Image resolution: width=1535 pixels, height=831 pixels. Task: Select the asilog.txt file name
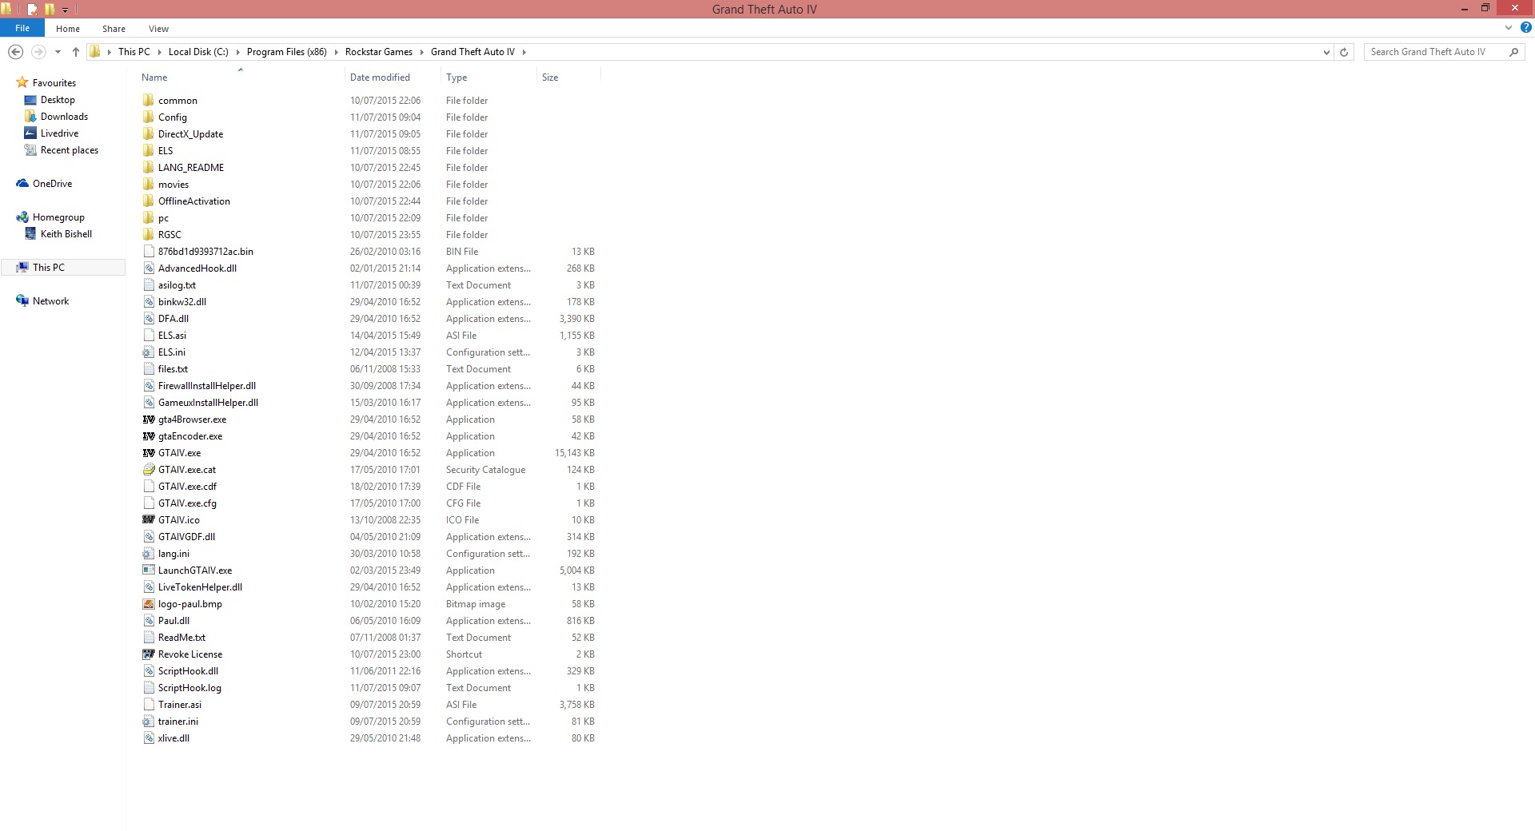[x=177, y=285]
